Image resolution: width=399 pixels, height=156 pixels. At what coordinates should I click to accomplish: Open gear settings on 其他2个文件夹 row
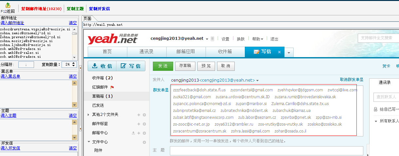pyautogui.click(x=144, y=115)
